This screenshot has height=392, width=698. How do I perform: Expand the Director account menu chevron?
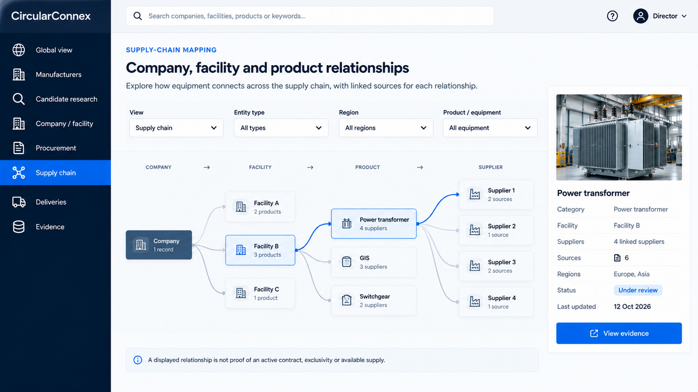tap(684, 16)
